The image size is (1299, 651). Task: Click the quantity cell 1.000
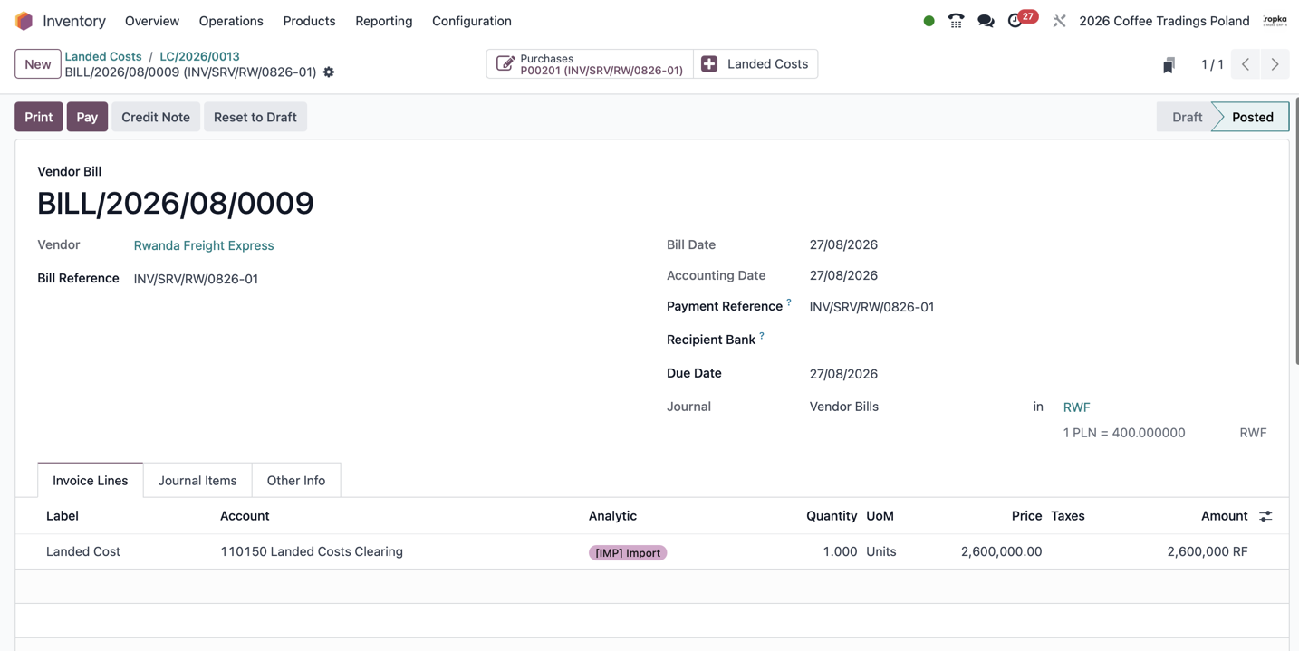click(x=840, y=551)
